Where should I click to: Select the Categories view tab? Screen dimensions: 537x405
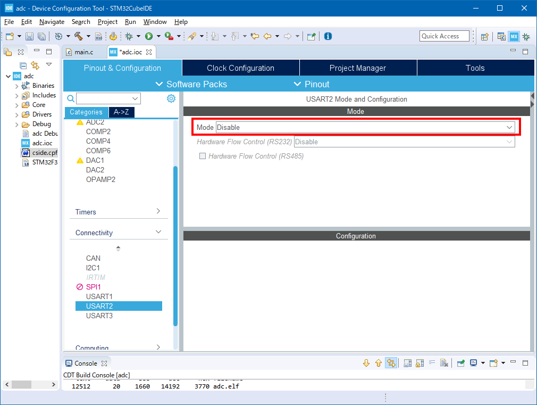click(86, 112)
